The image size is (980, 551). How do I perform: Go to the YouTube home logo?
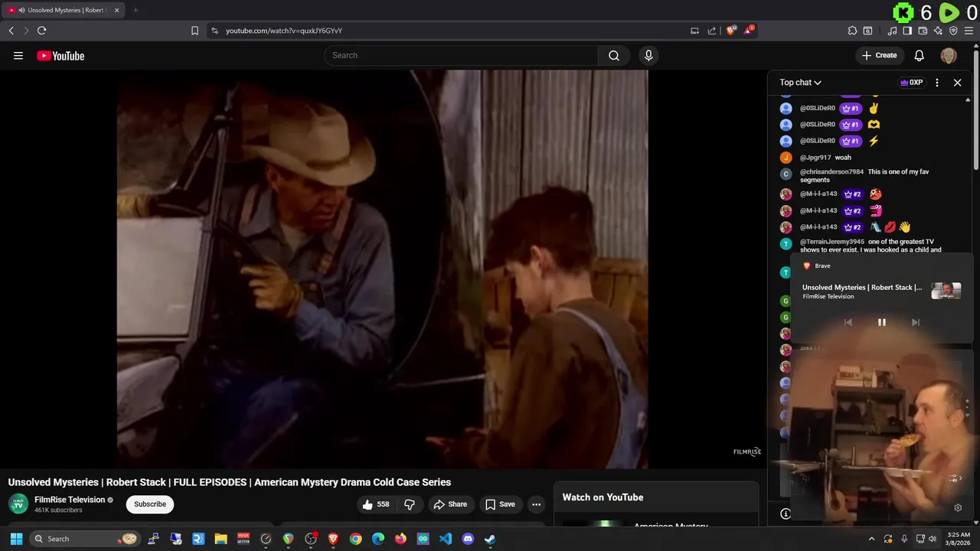coord(60,56)
